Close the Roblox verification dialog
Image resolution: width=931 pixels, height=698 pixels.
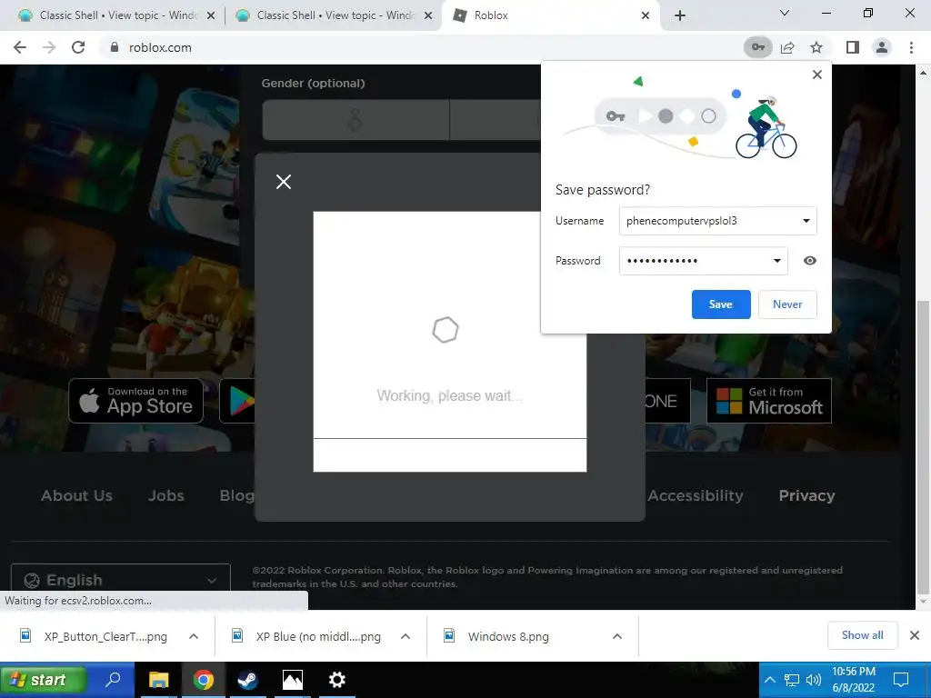(x=284, y=182)
